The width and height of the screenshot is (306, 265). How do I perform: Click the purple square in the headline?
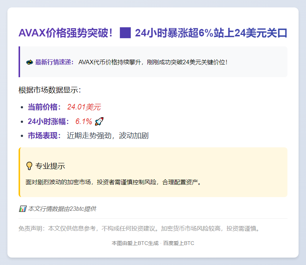click(125, 33)
